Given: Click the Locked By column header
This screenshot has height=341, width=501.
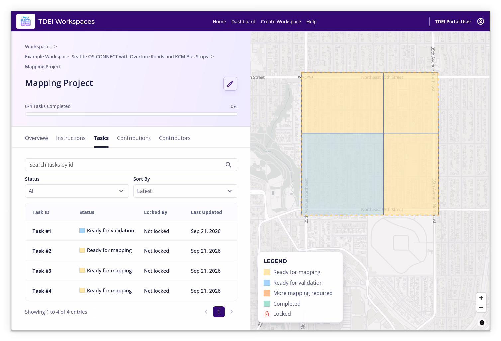Looking at the screenshot, I should [155, 212].
